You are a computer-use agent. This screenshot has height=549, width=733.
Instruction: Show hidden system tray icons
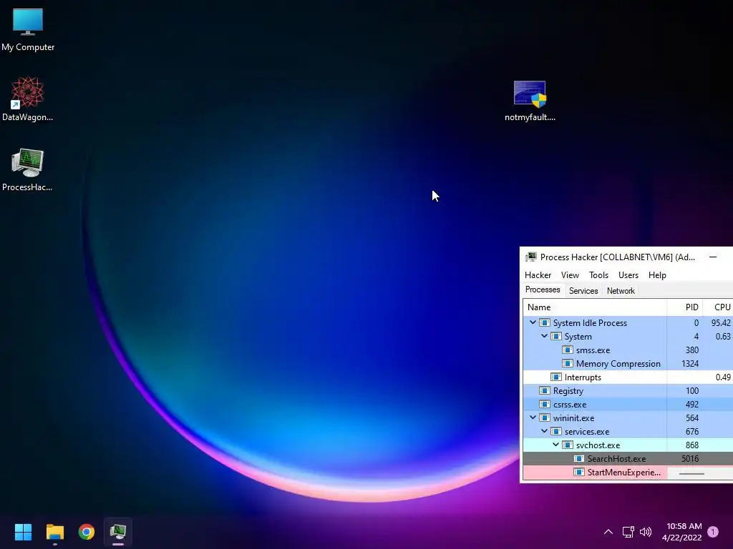point(608,532)
